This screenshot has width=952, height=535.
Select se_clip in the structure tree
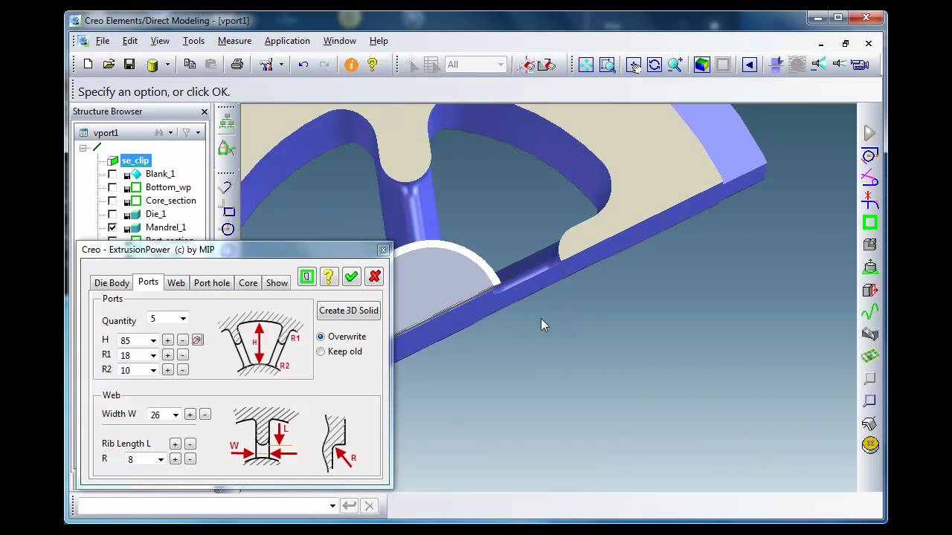[135, 160]
